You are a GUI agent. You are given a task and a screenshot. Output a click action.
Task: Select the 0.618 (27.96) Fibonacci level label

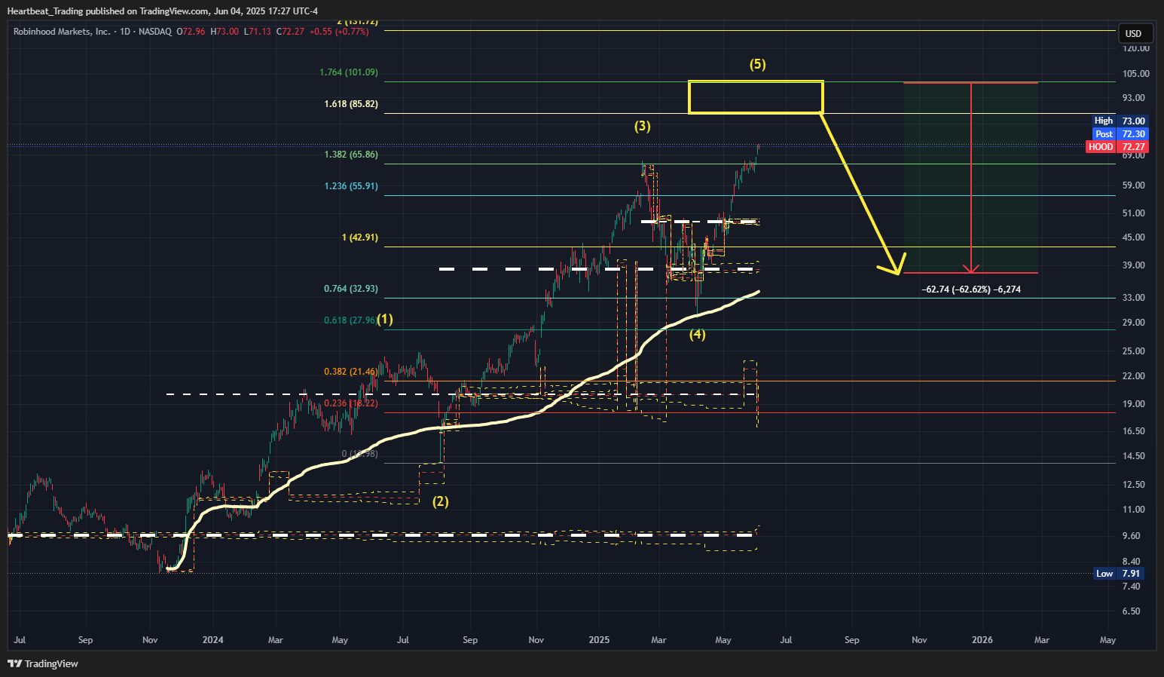[350, 320]
